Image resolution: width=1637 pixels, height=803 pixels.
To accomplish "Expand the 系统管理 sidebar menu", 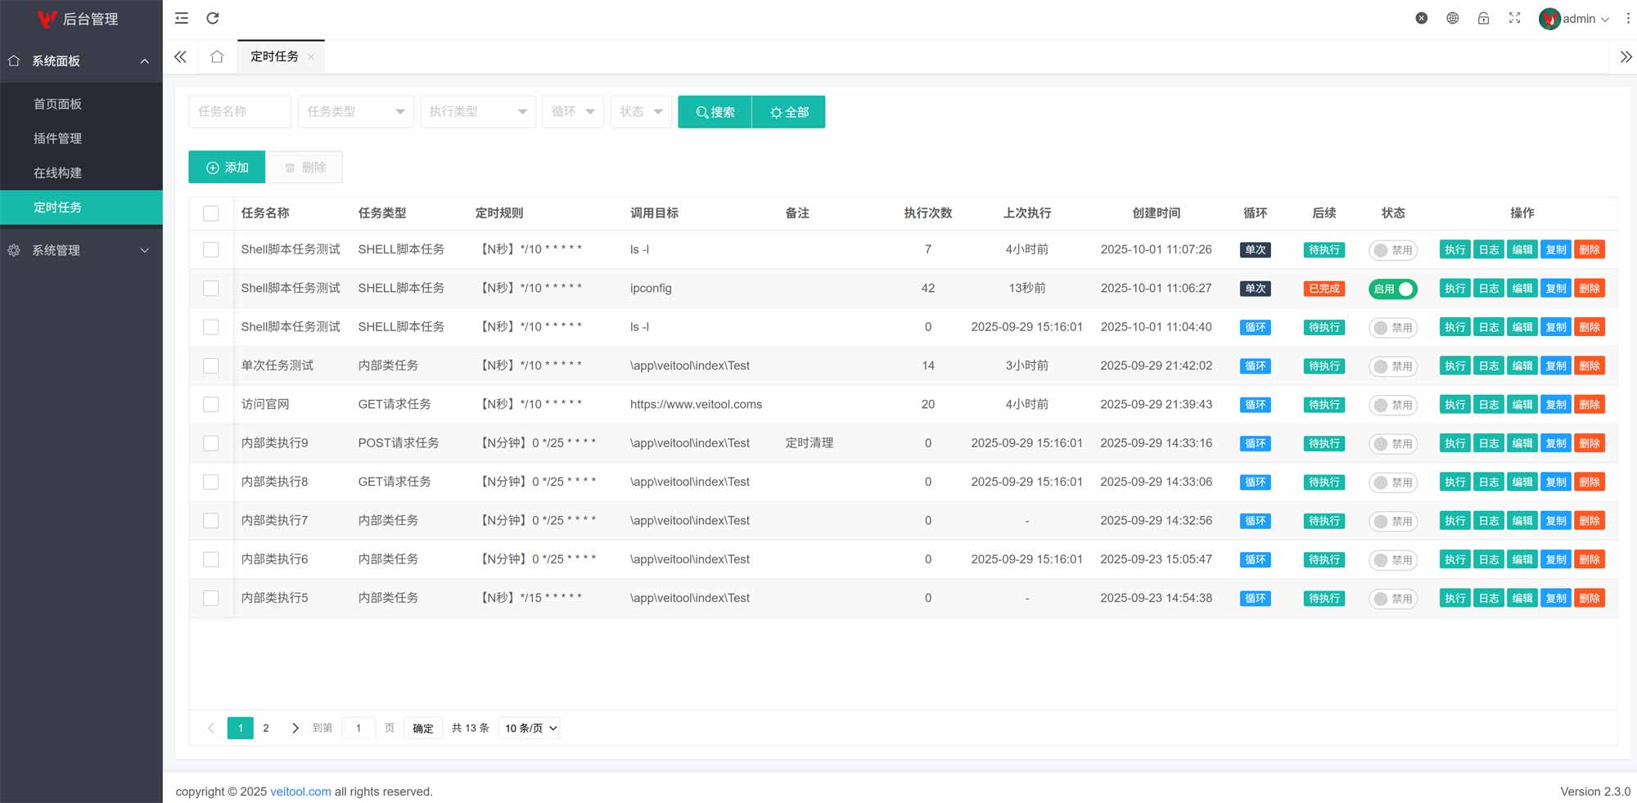I will (80, 250).
